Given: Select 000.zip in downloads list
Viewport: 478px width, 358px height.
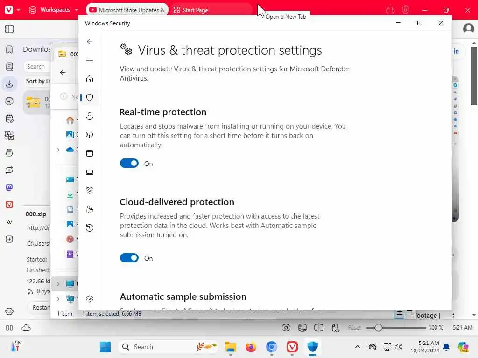Looking at the screenshot, I should (37, 102).
